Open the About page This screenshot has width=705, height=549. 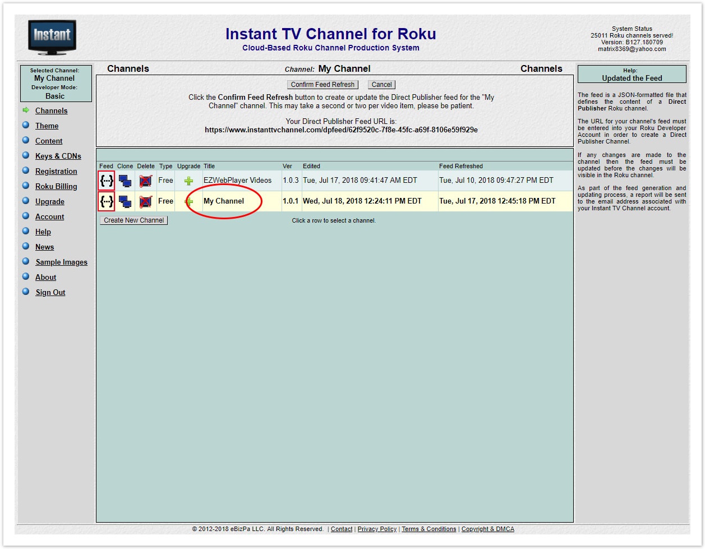click(x=46, y=278)
